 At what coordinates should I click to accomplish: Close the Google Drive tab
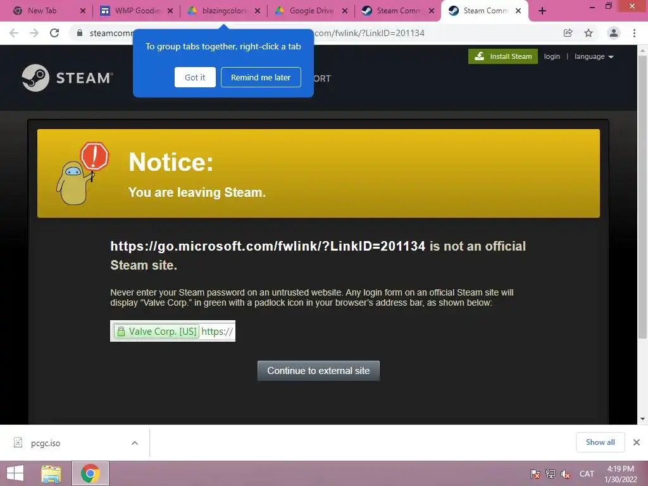[x=345, y=11]
